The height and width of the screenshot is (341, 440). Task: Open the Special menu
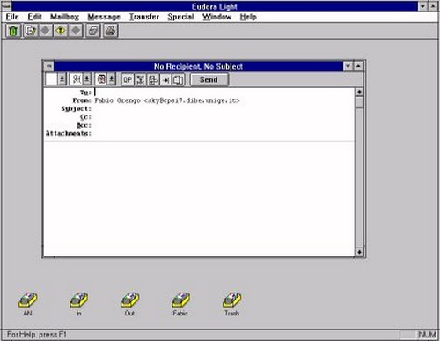(181, 17)
